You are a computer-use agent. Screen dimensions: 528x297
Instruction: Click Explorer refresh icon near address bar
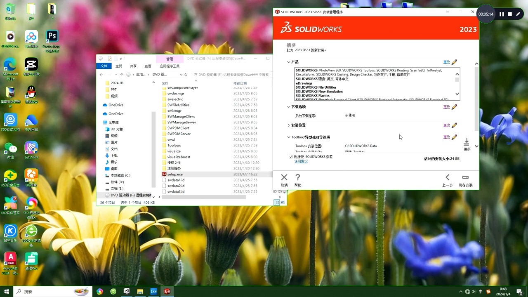pyautogui.click(x=186, y=75)
